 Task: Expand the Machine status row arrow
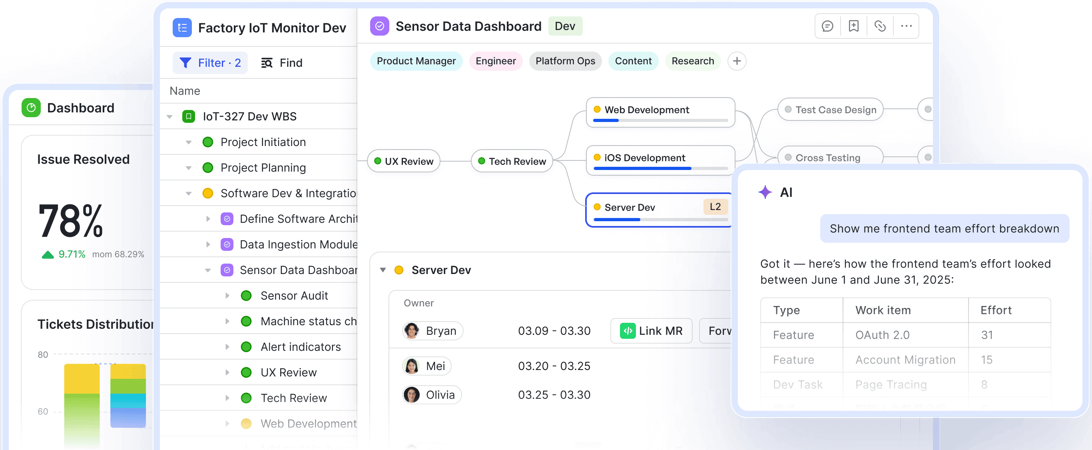pos(227,321)
